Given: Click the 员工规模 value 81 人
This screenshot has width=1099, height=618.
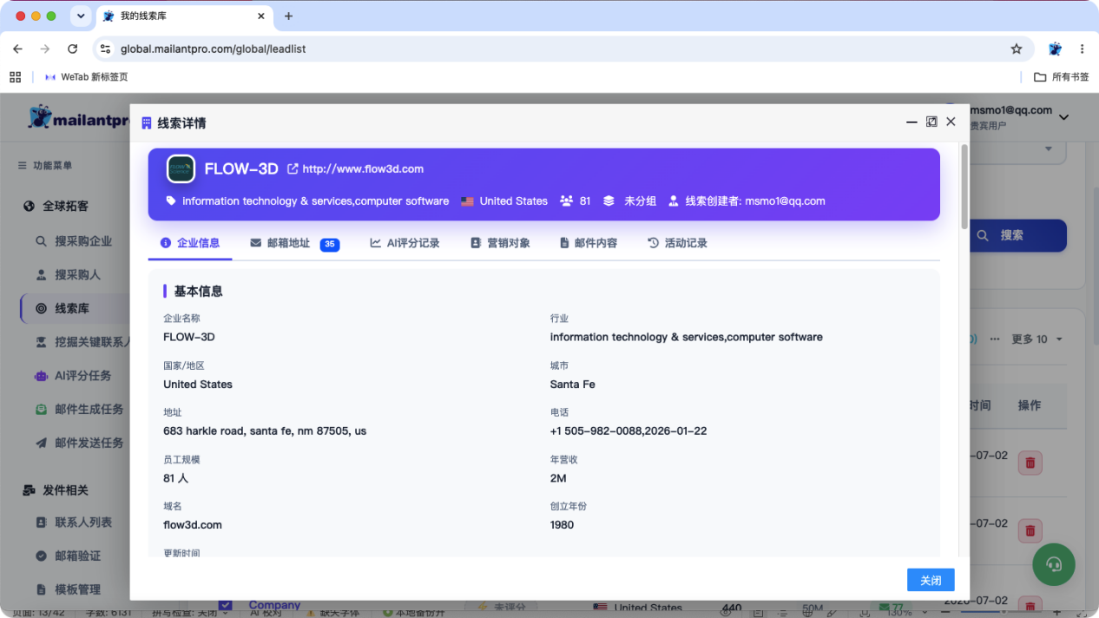Looking at the screenshot, I should point(176,478).
